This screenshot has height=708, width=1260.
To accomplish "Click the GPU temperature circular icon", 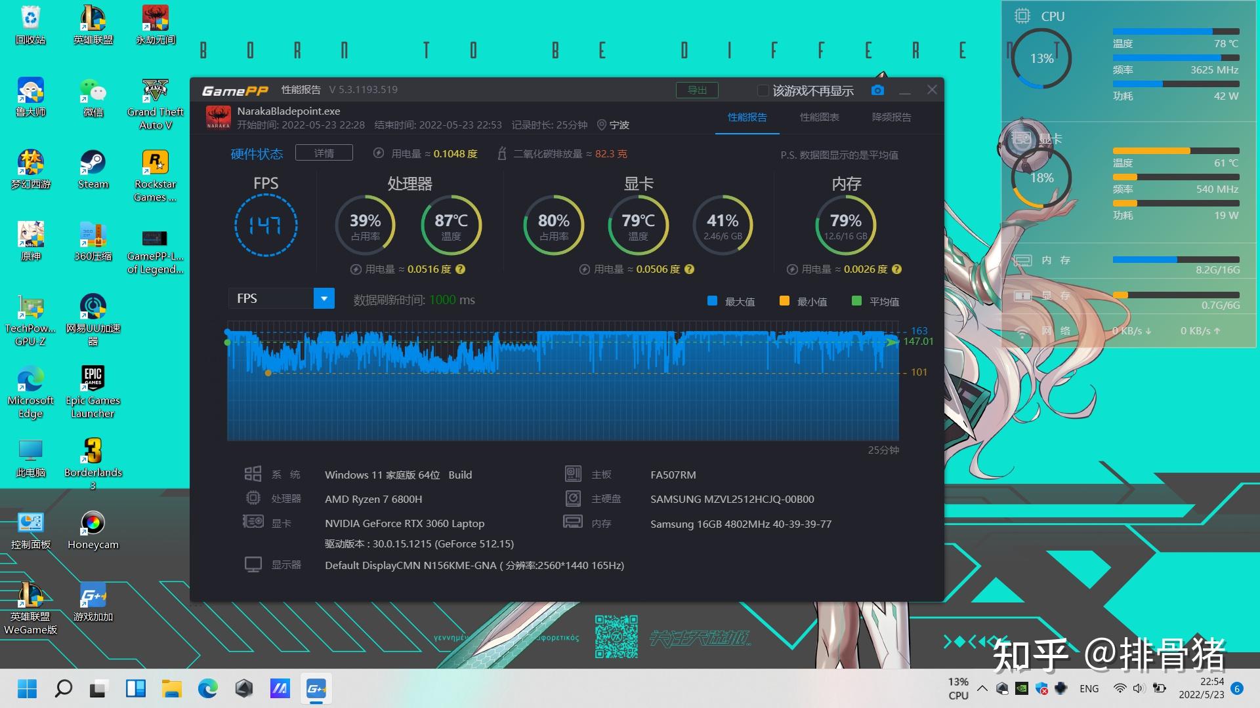I will [x=636, y=226].
